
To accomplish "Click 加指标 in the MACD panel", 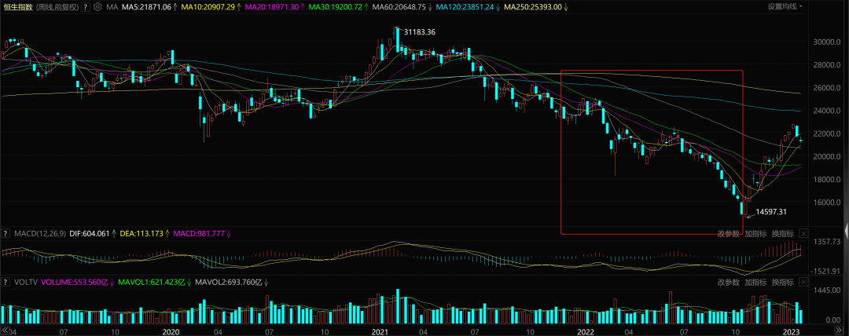I will coord(755,234).
